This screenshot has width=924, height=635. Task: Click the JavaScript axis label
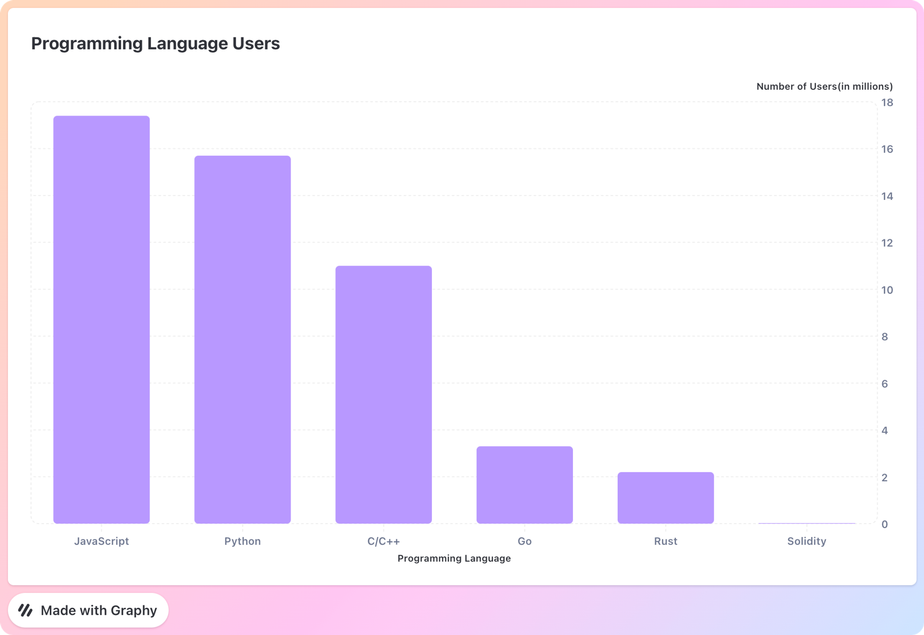coord(102,541)
